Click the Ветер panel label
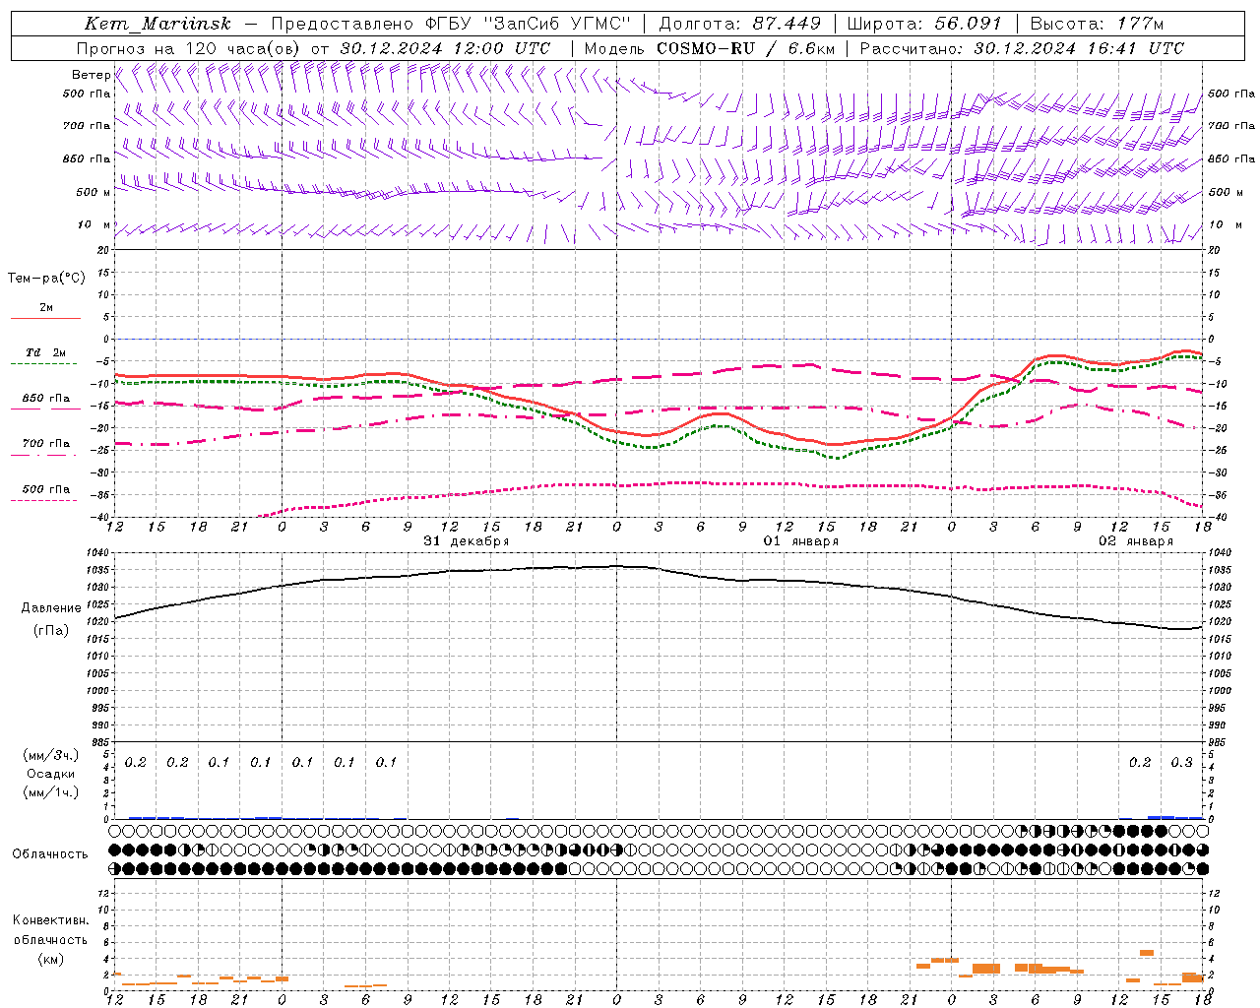Screen dimensions: 1260x1008 coord(91,75)
